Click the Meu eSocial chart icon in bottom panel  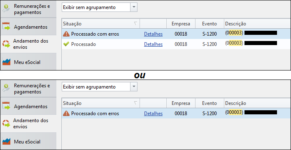(x=7, y=141)
